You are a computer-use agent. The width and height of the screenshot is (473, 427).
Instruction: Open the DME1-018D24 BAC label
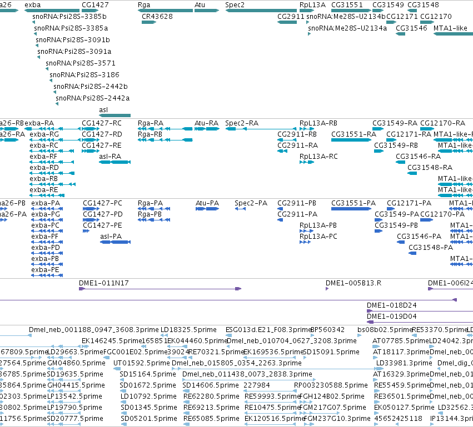[x=391, y=305]
